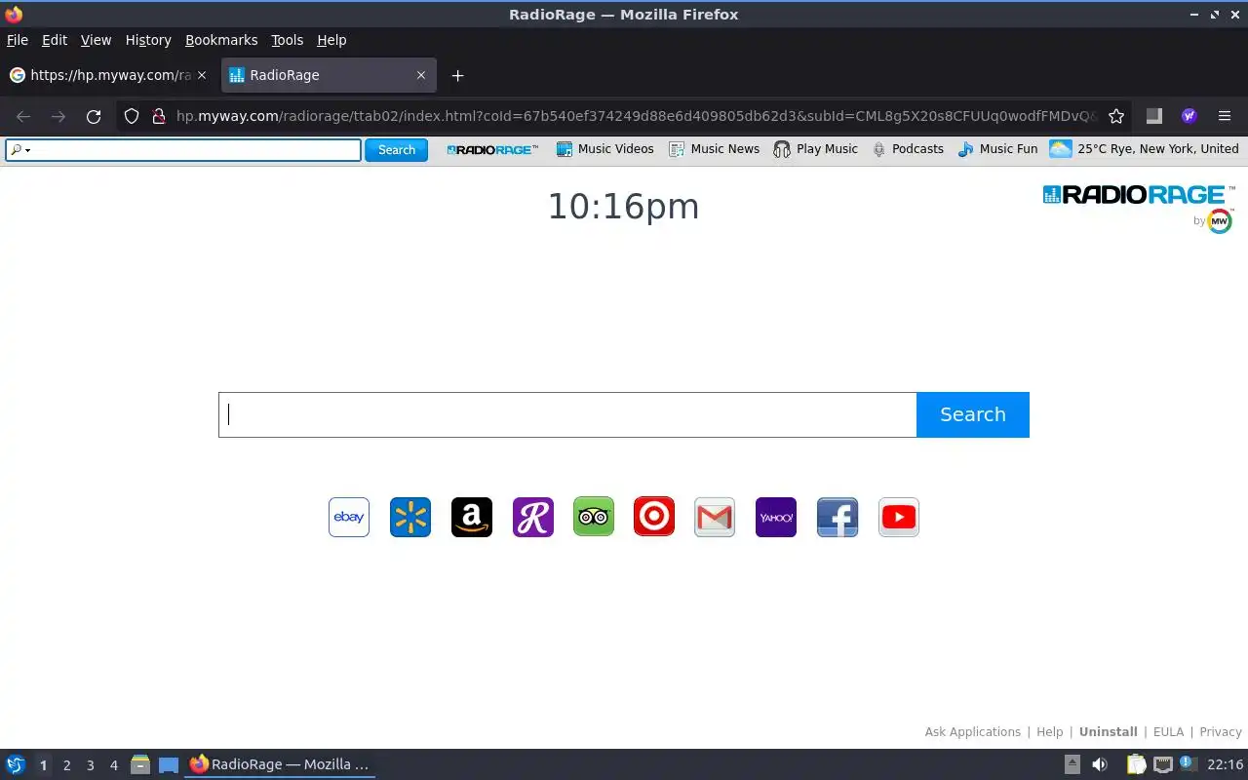Switch to the hp.myway.com tab

point(108,75)
